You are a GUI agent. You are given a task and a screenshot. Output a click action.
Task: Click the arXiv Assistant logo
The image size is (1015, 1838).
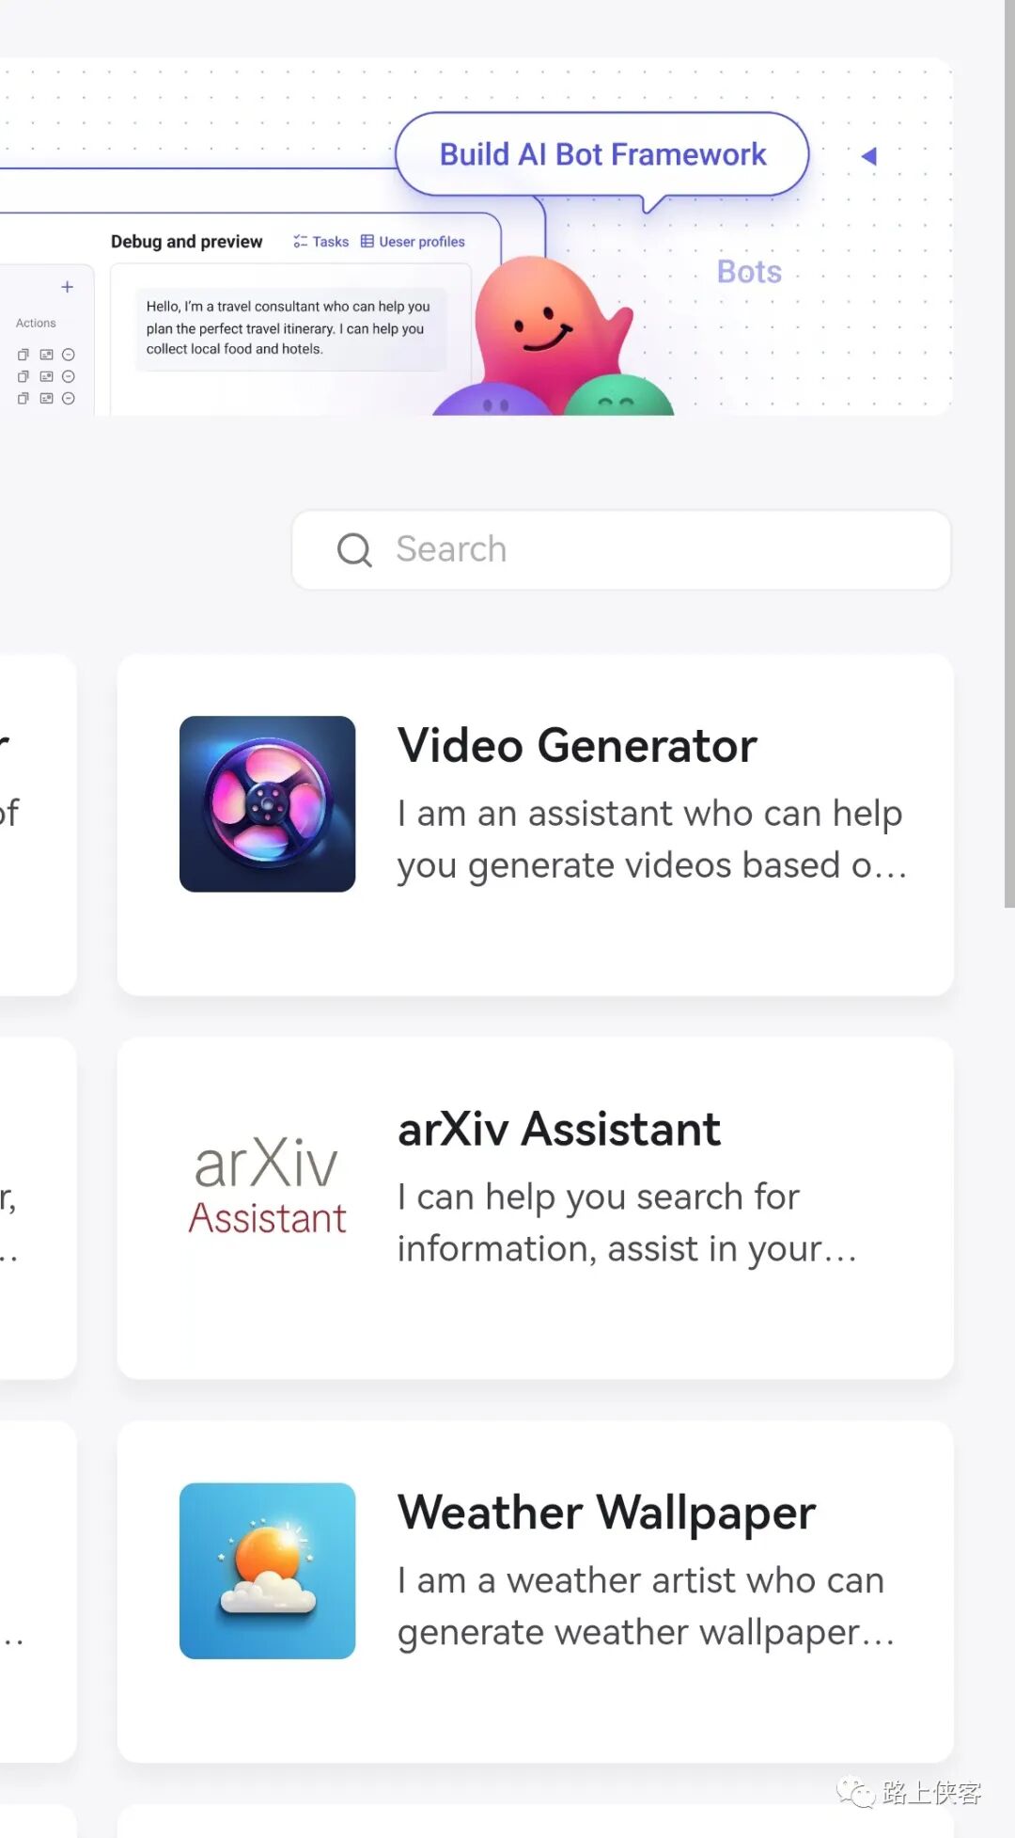[x=267, y=1187]
